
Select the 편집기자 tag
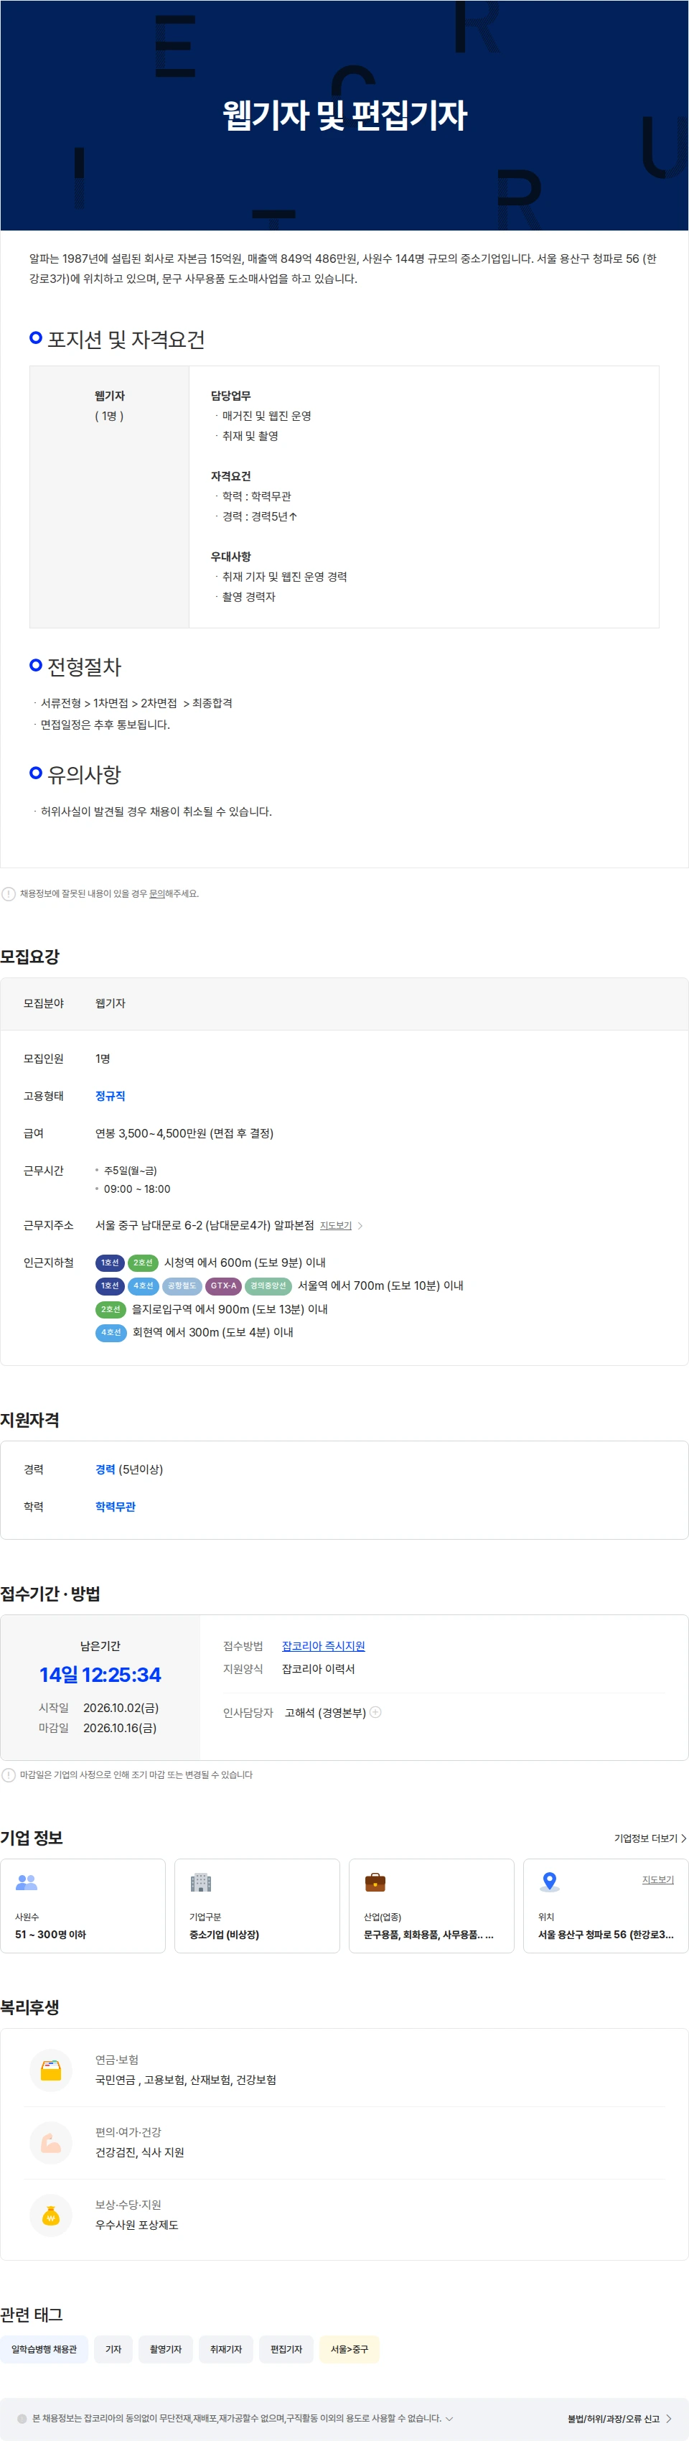[x=286, y=2349]
